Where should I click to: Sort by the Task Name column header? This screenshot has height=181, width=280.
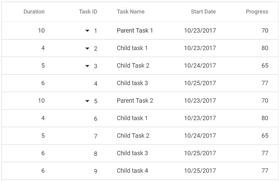click(130, 12)
